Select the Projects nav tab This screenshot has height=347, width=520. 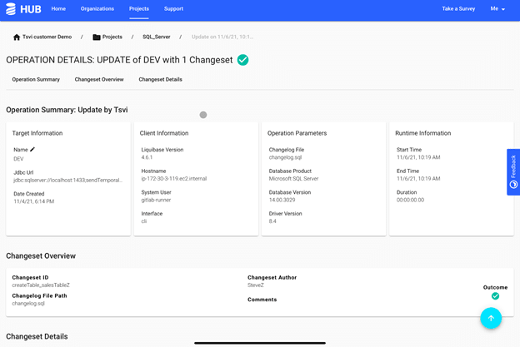tap(139, 9)
